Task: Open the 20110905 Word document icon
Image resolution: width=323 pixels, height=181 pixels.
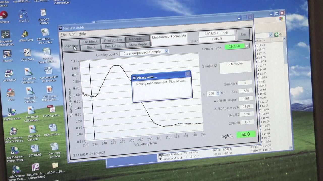Action: pyautogui.click(x=34, y=150)
